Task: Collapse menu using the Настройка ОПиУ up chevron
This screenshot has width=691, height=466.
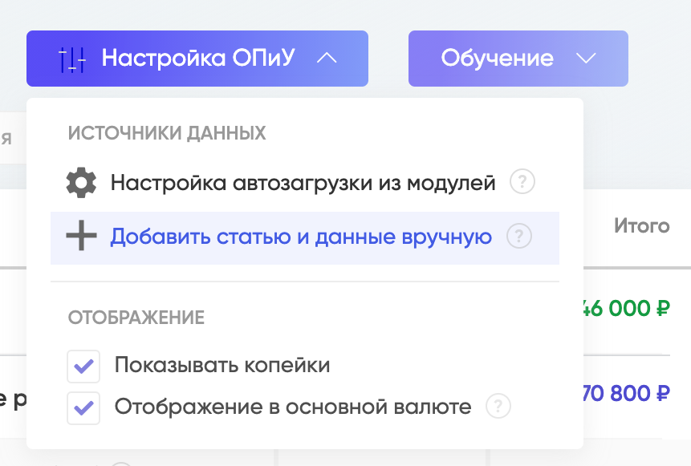Action: (x=327, y=58)
